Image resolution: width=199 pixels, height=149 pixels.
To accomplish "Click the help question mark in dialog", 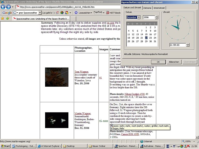I will coord(193,2).
